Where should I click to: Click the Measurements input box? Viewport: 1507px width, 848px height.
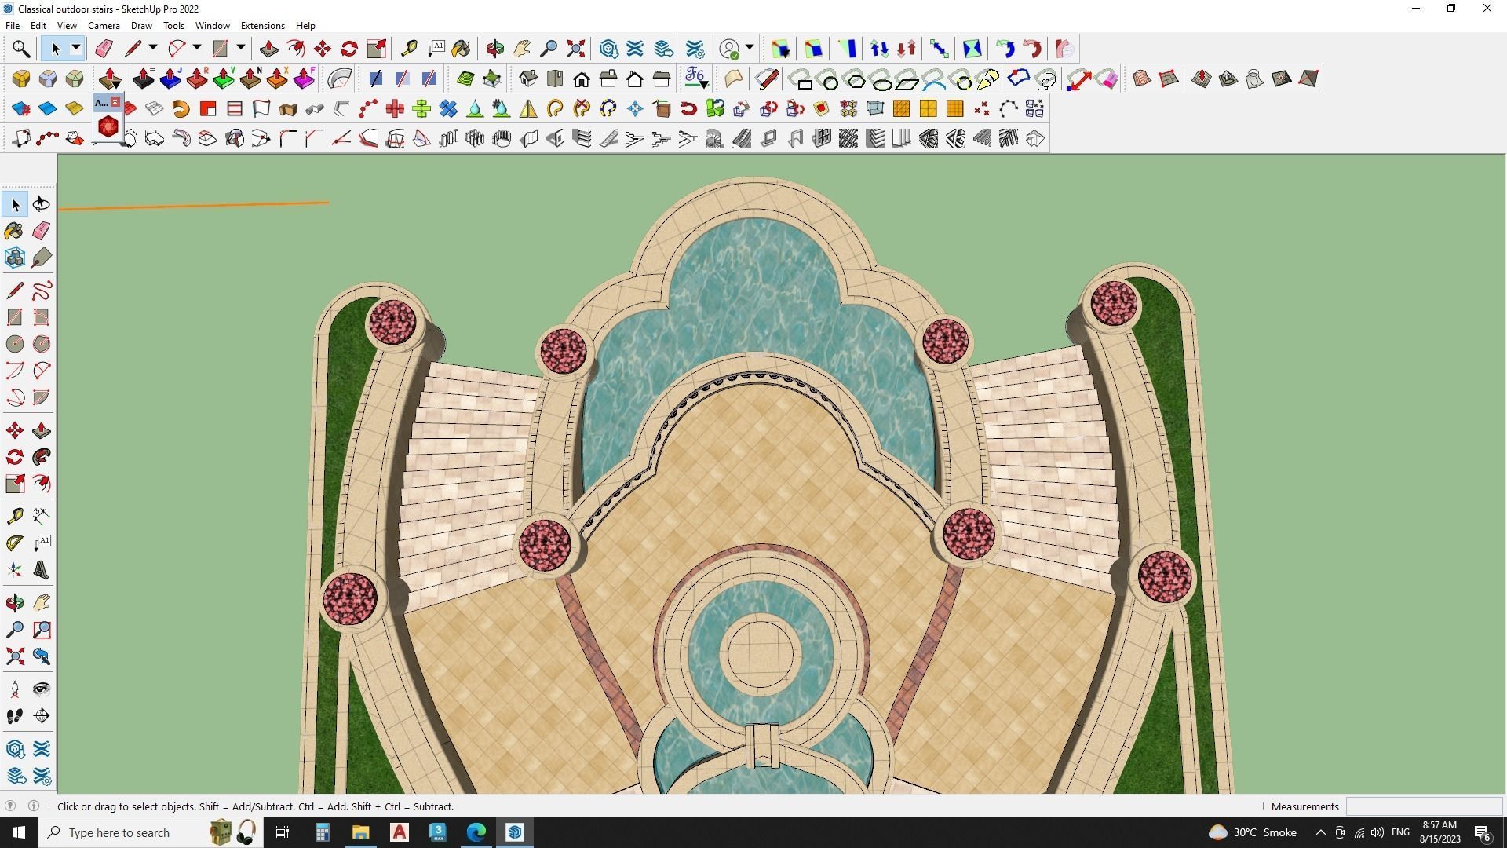tap(1423, 806)
